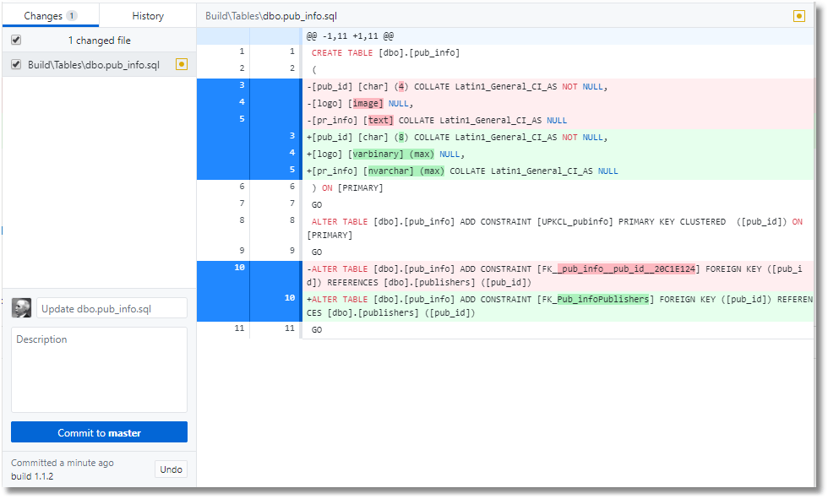Click the highlighted 'FK_Pub_infoPublishers' constraint name
828x499 pixels.
(x=602, y=300)
